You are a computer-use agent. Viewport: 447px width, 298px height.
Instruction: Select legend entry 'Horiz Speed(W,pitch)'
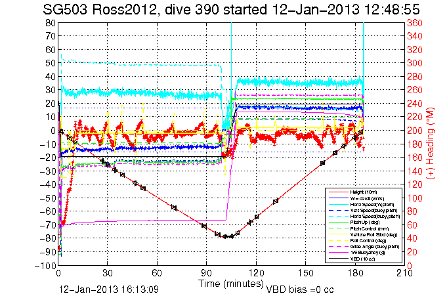pos(372,205)
